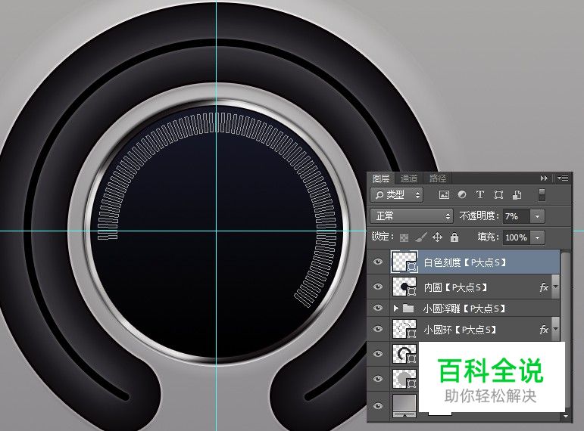Click the type layer filter icon
Viewport: 584px width, 431px height.
point(479,195)
